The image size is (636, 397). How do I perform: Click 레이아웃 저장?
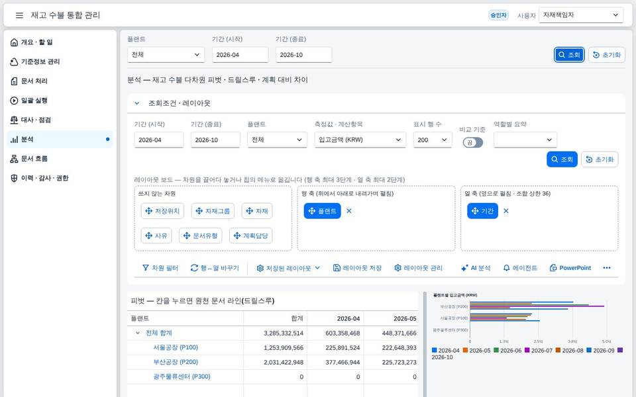tap(357, 268)
